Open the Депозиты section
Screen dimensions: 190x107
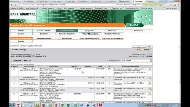[x=44, y=34]
